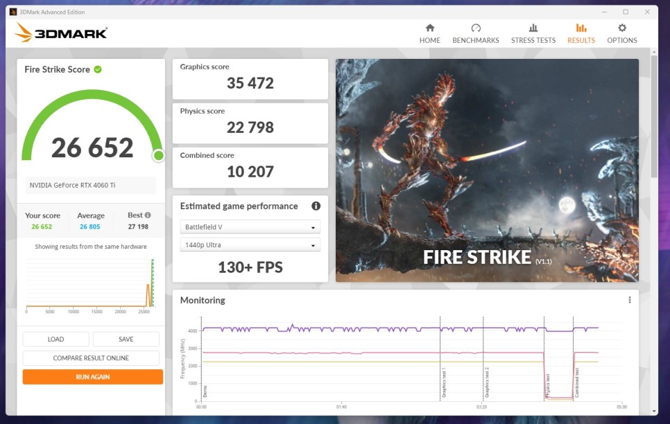
Task: Click Graphics test 2 marker in monitoring chart
Action: pos(487,382)
